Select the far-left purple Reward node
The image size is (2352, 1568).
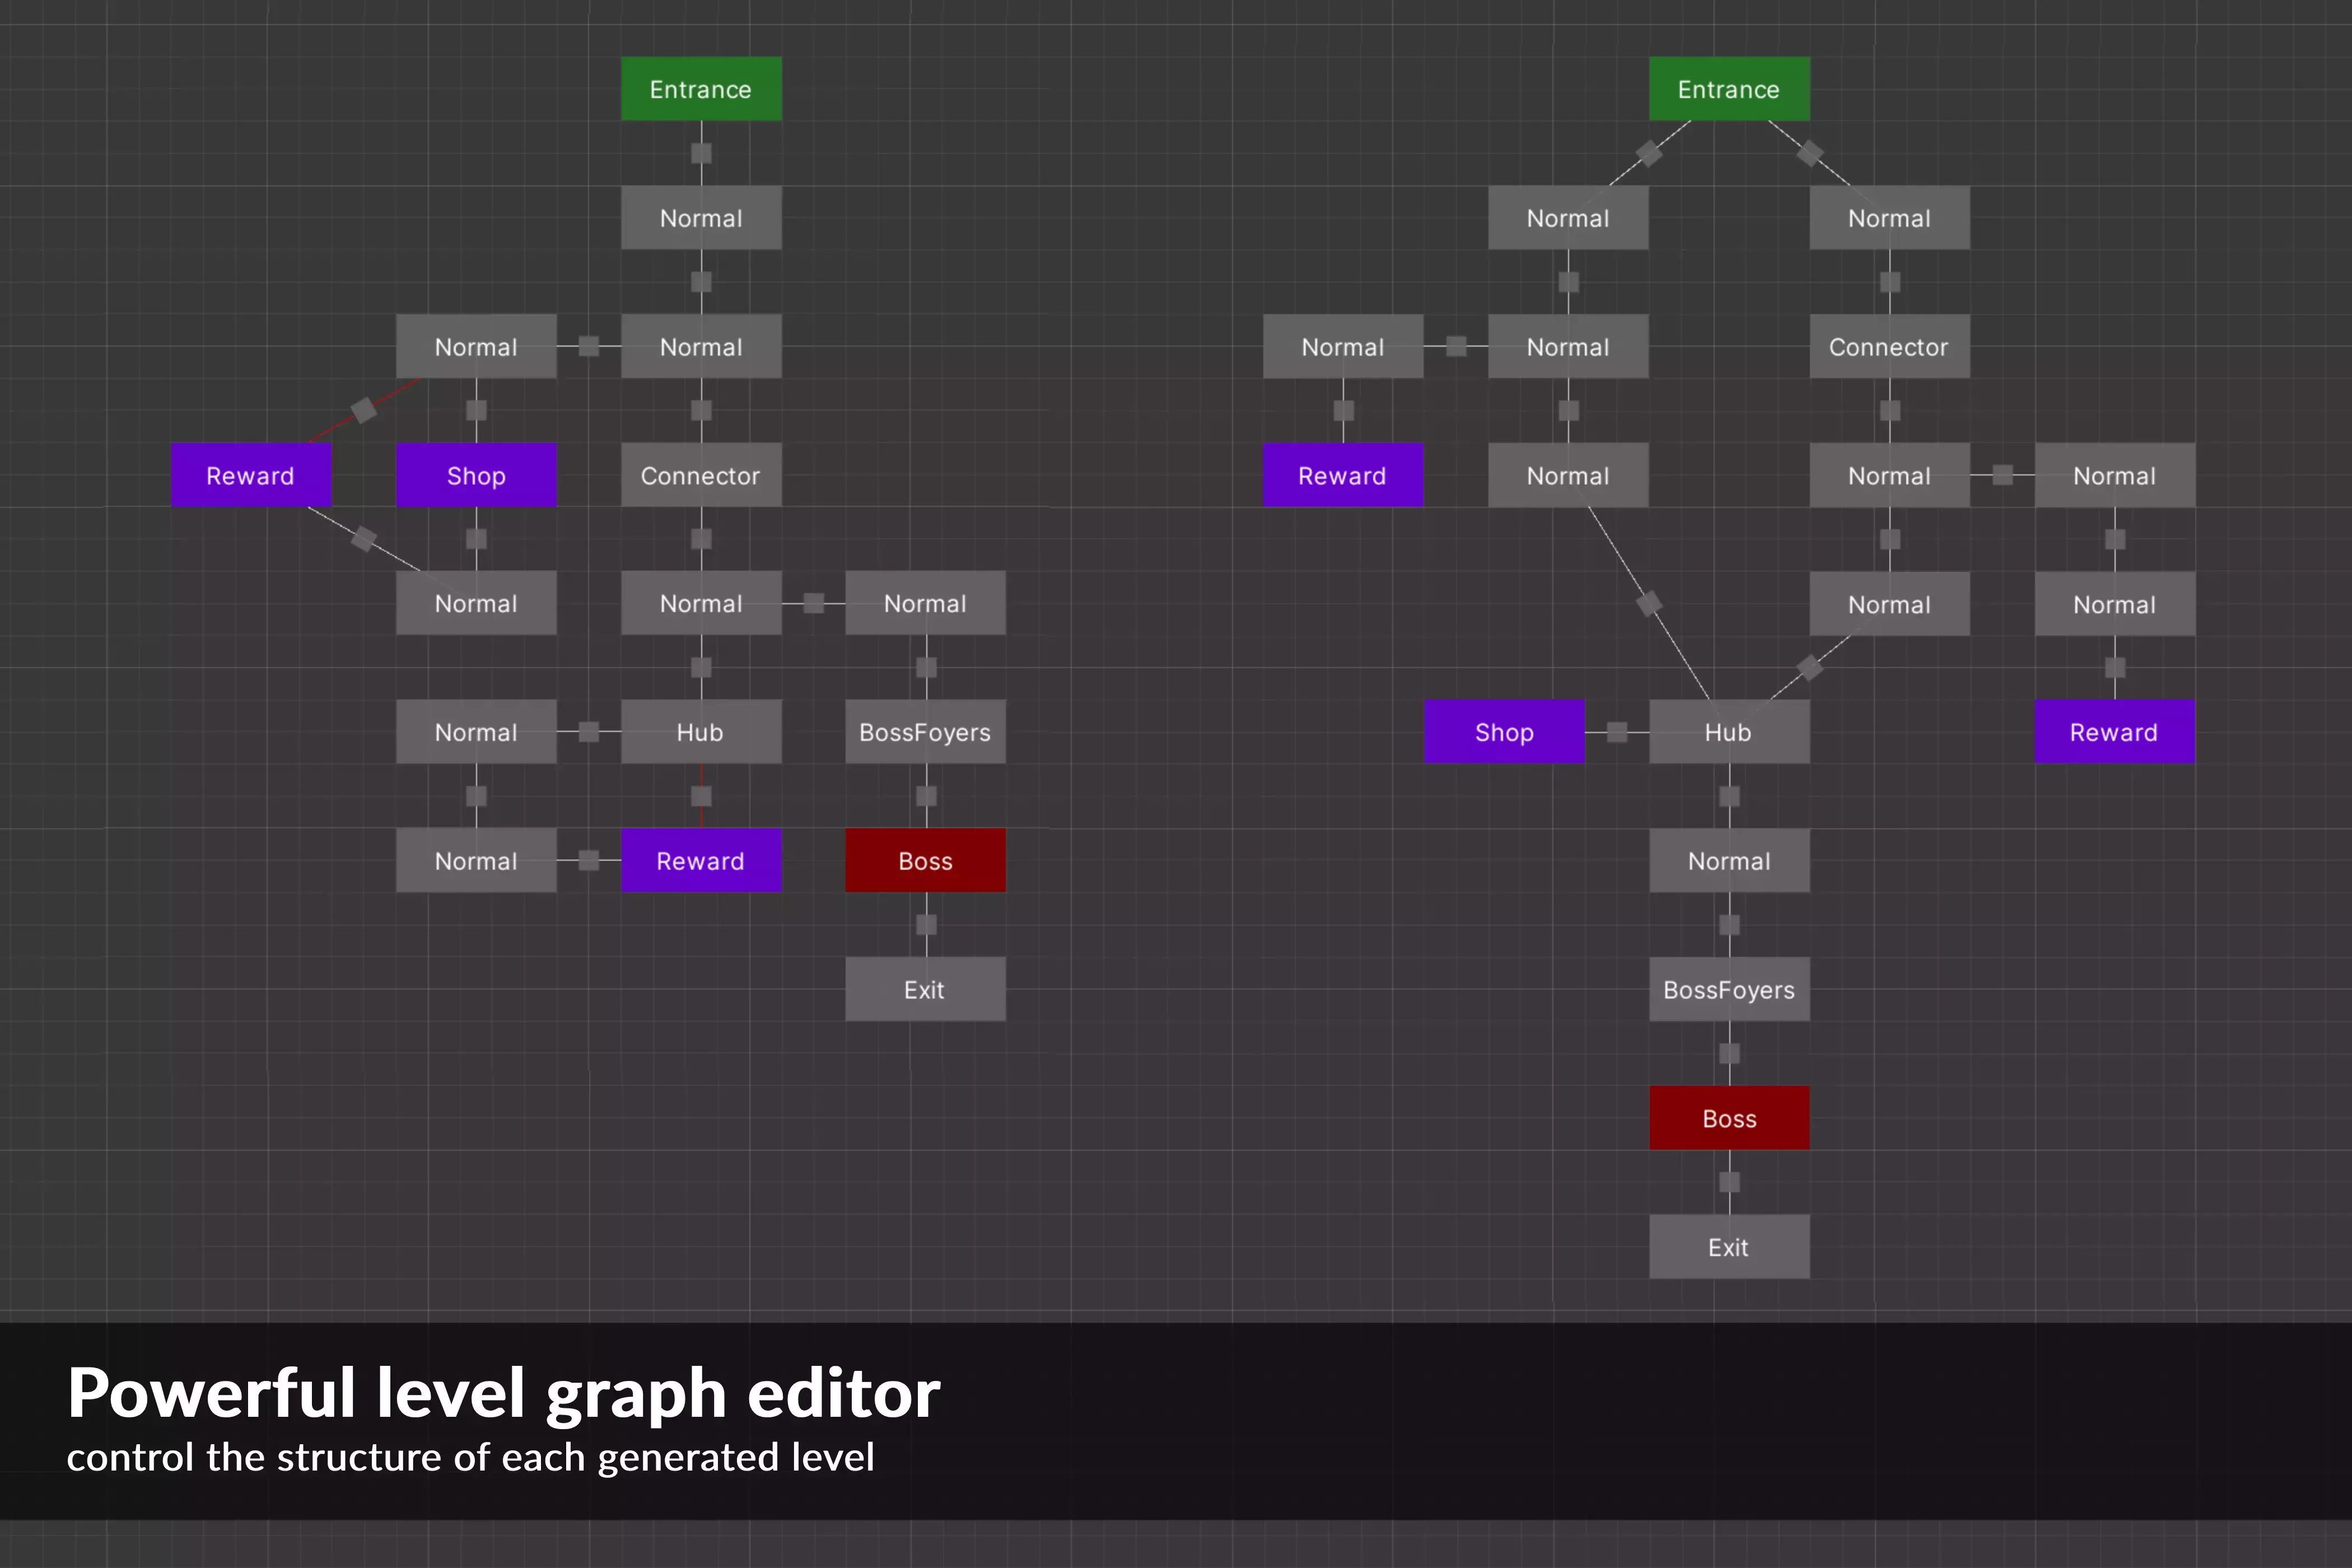pos(250,475)
